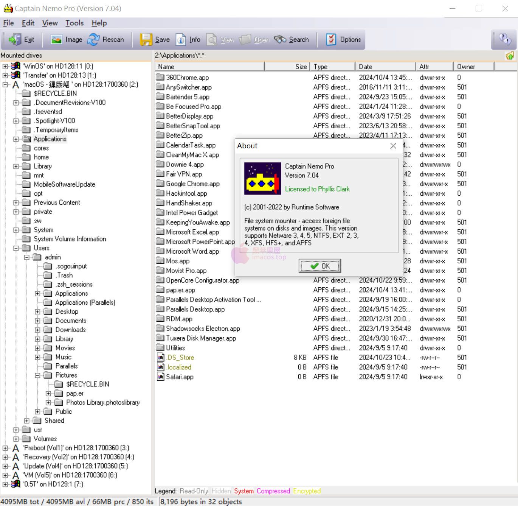Open the File menu

pos(8,23)
